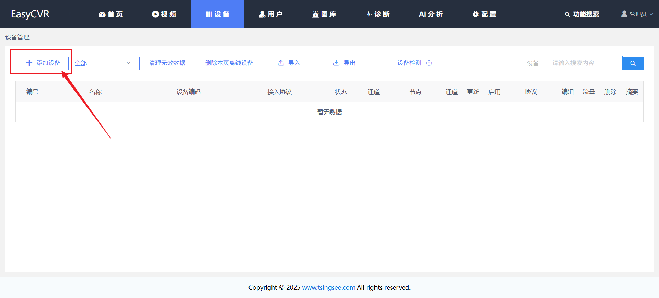Click the 添加设备 add device button
This screenshot has width=659, height=298.
43,63
